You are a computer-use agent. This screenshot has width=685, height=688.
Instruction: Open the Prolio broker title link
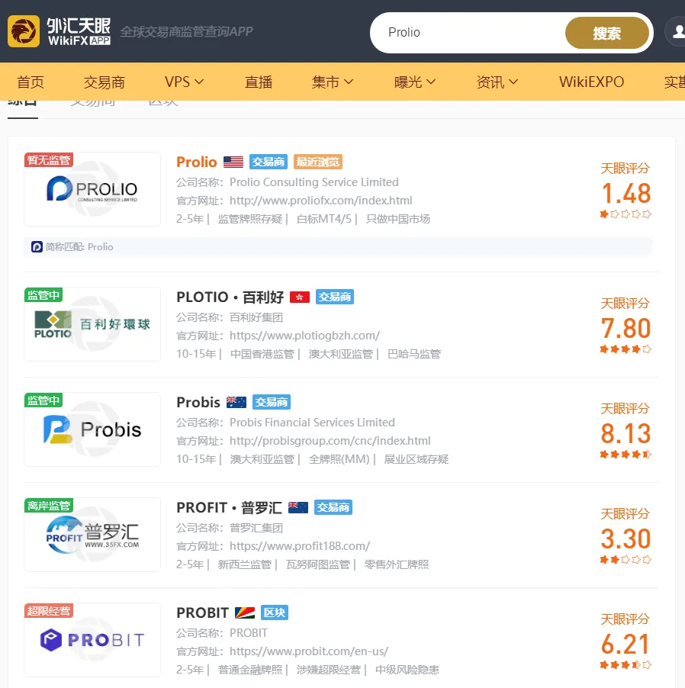(197, 162)
